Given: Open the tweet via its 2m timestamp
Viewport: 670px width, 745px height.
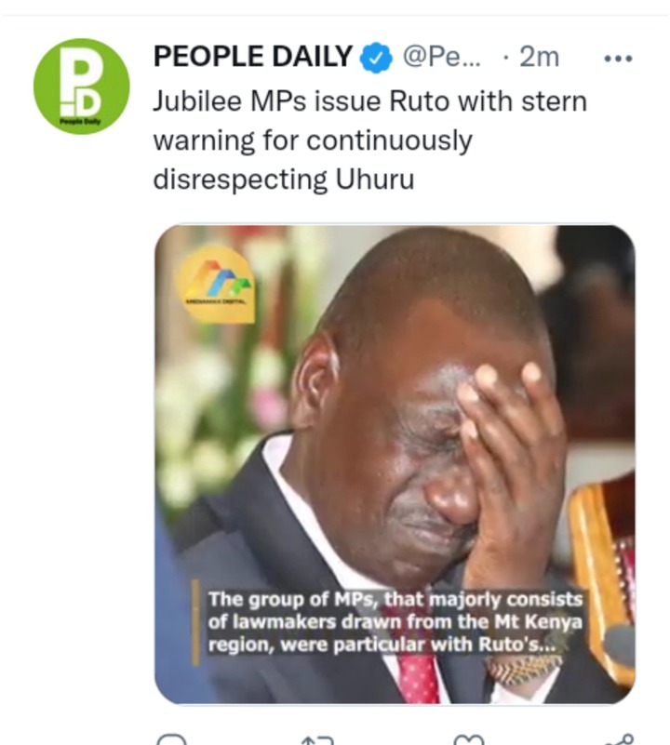Looking at the screenshot, I should point(539,57).
